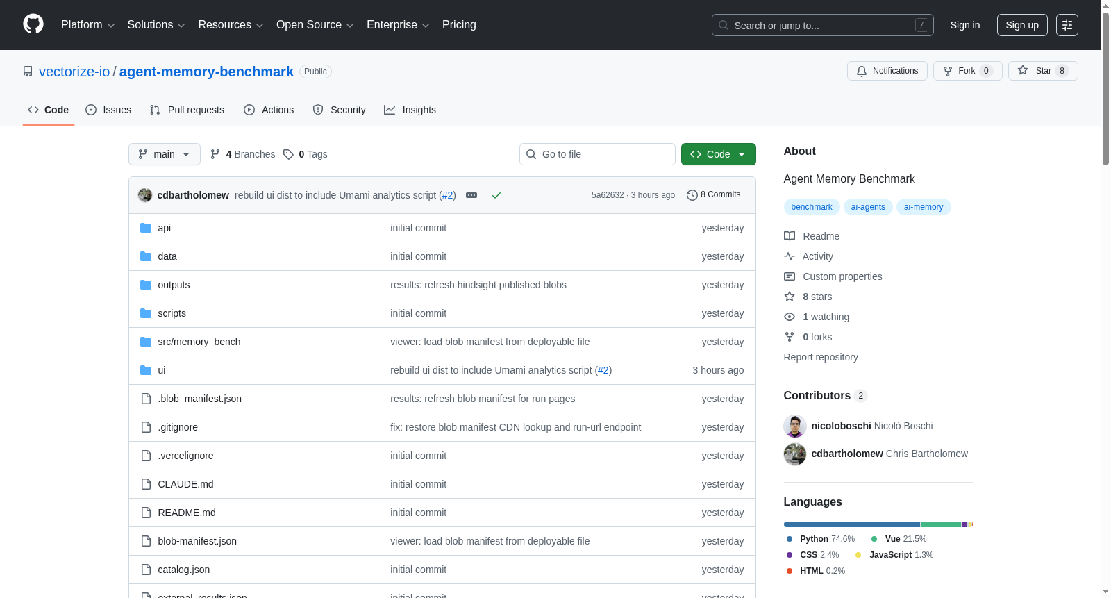View the 0 Tags page
The image size is (1111, 598).
tap(306, 154)
